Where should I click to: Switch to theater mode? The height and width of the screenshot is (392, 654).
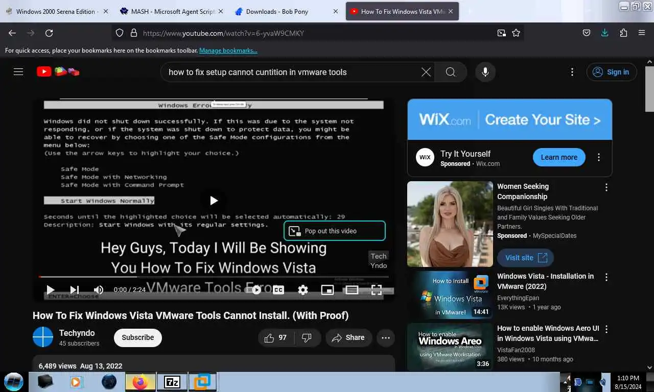pos(352,289)
